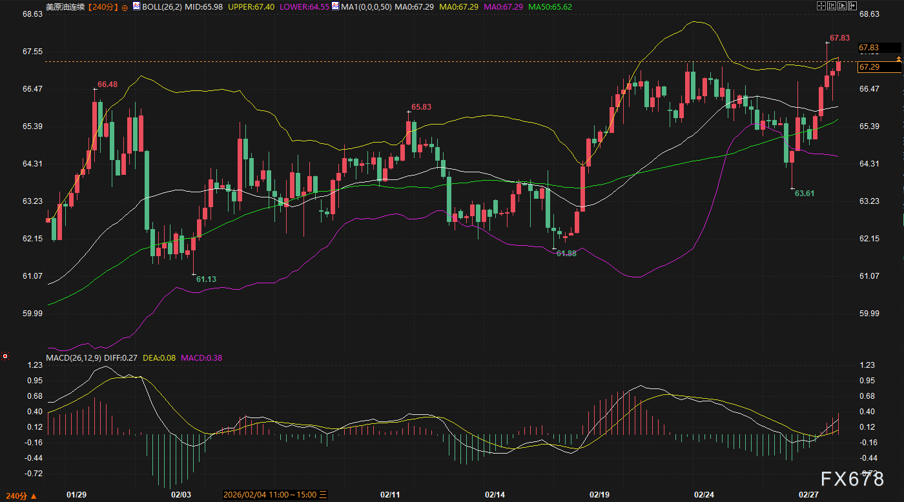
Task: Click the red alert dot on left edge
Action: (5, 356)
